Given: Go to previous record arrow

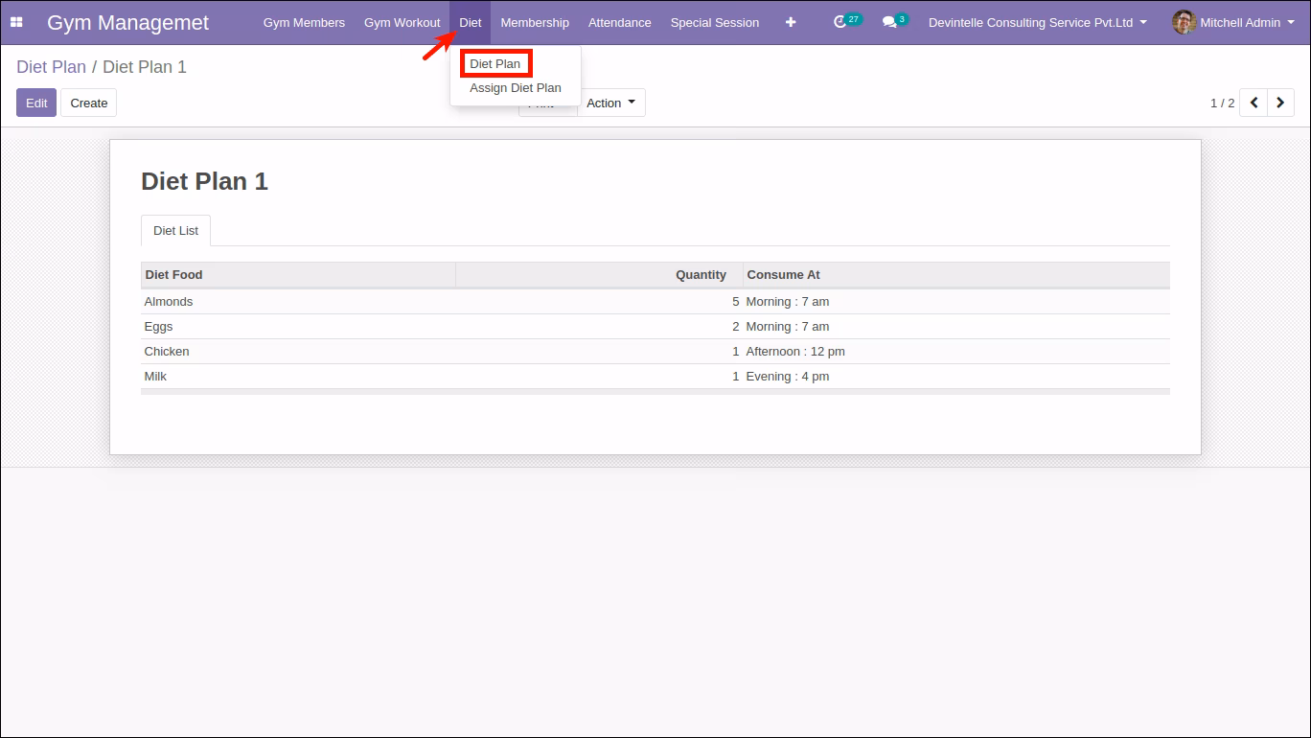Looking at the screenshot, I should [1253, 103].
